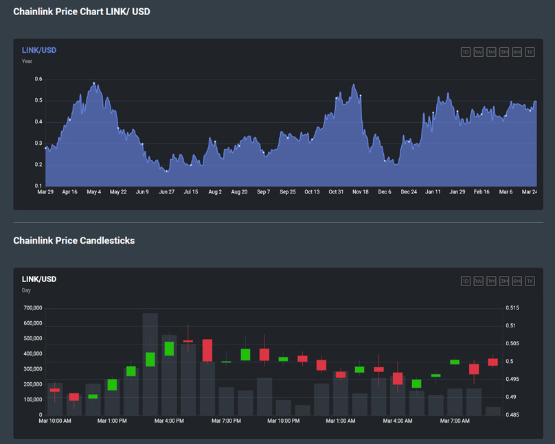Click the Oct 31 data point on line

click(x=337, y=98)
